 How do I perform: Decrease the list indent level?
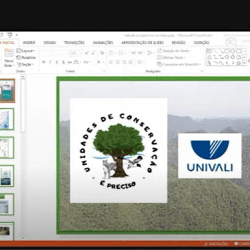[134, 53]
